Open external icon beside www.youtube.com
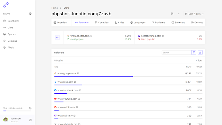The image size is (222, 125). click(79, 99)
